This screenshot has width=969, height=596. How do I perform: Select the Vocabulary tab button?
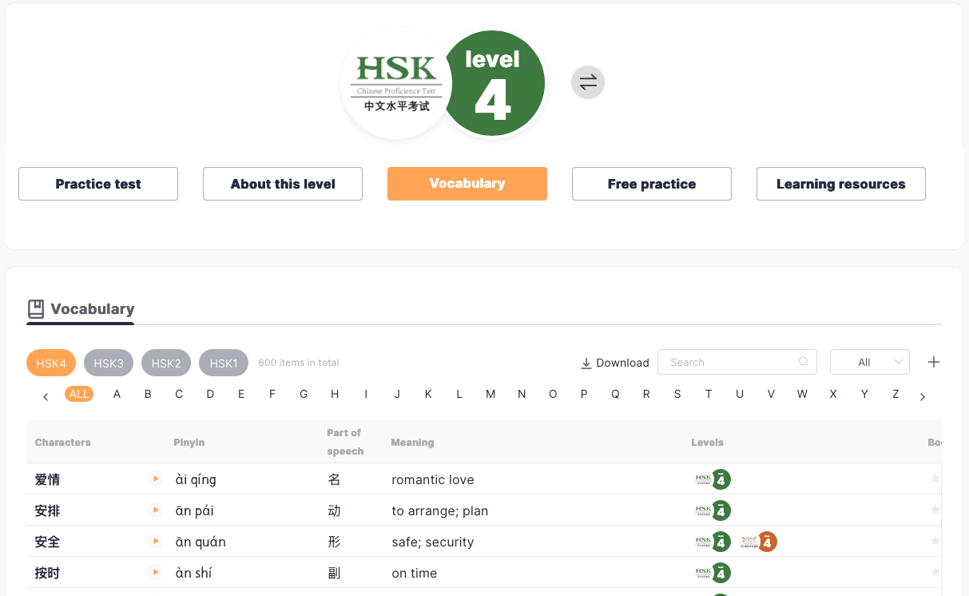pos(467,183)
